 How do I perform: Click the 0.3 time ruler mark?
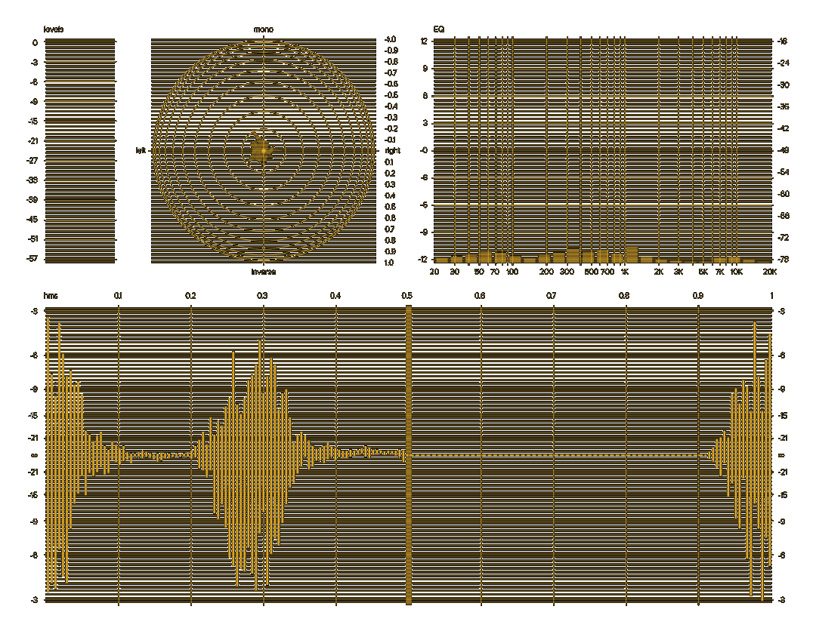pyautogui.click(x=262, y=296)
